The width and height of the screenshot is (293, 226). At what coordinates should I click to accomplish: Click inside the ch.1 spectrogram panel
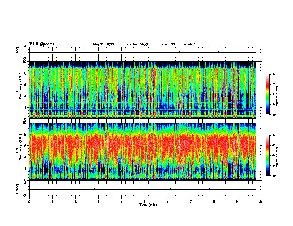(x=143, y=90)
